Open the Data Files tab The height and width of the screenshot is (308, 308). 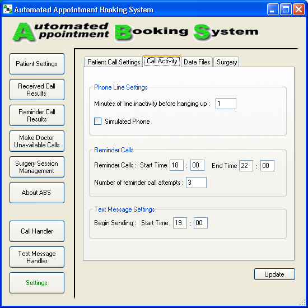point(197,62)
